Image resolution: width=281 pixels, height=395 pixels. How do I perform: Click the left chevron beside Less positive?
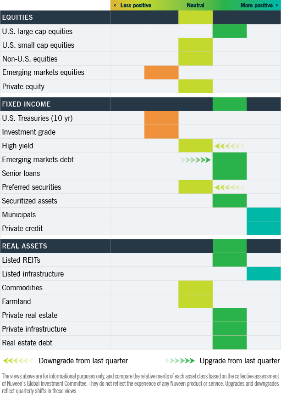tap(115, 6)
